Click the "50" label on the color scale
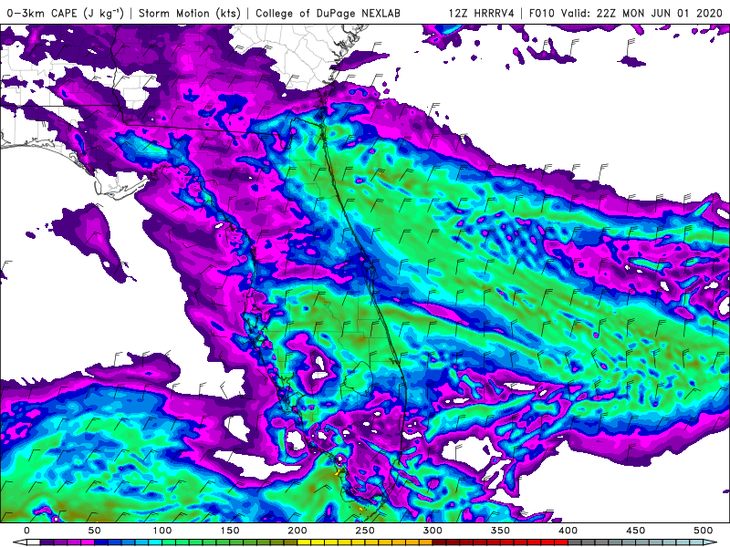The height and width of the screenshot is (547, 730). [95, 531]
